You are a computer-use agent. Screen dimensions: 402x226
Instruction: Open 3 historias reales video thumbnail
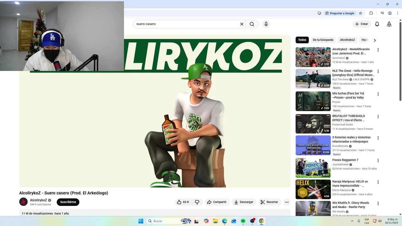coord(313,145)
